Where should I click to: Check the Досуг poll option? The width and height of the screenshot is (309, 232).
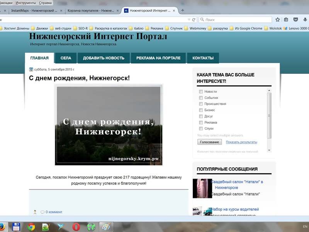pyautogui.click(x=201, y=116)
